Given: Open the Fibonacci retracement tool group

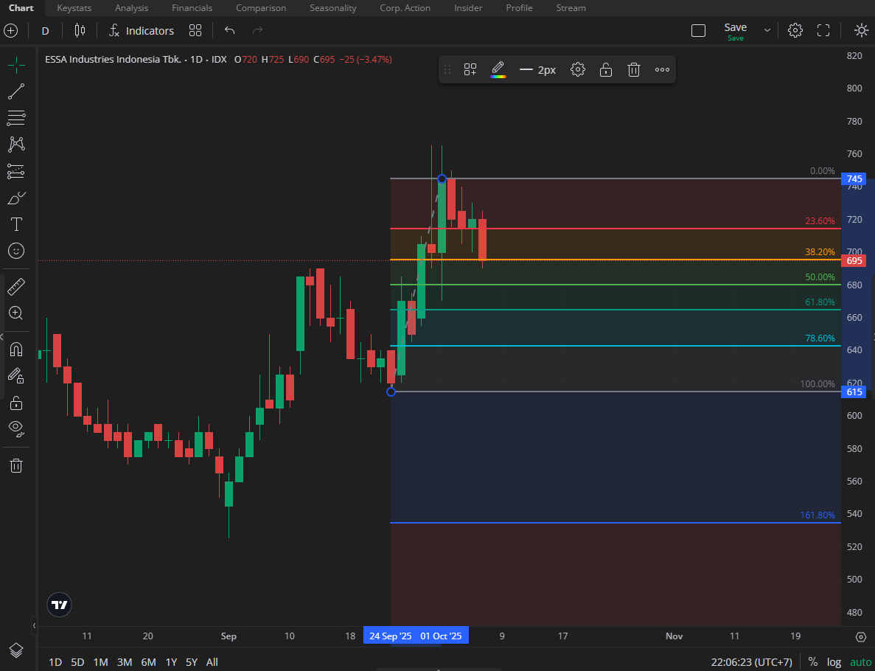Looking at the screenshot, I should [x=16, y=118].
